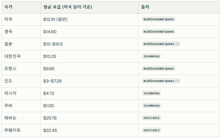Expand the +1 sources badge in the 인도 row
Image resolution: width=221 pixels, height=138 pixels.
(177, 81)
